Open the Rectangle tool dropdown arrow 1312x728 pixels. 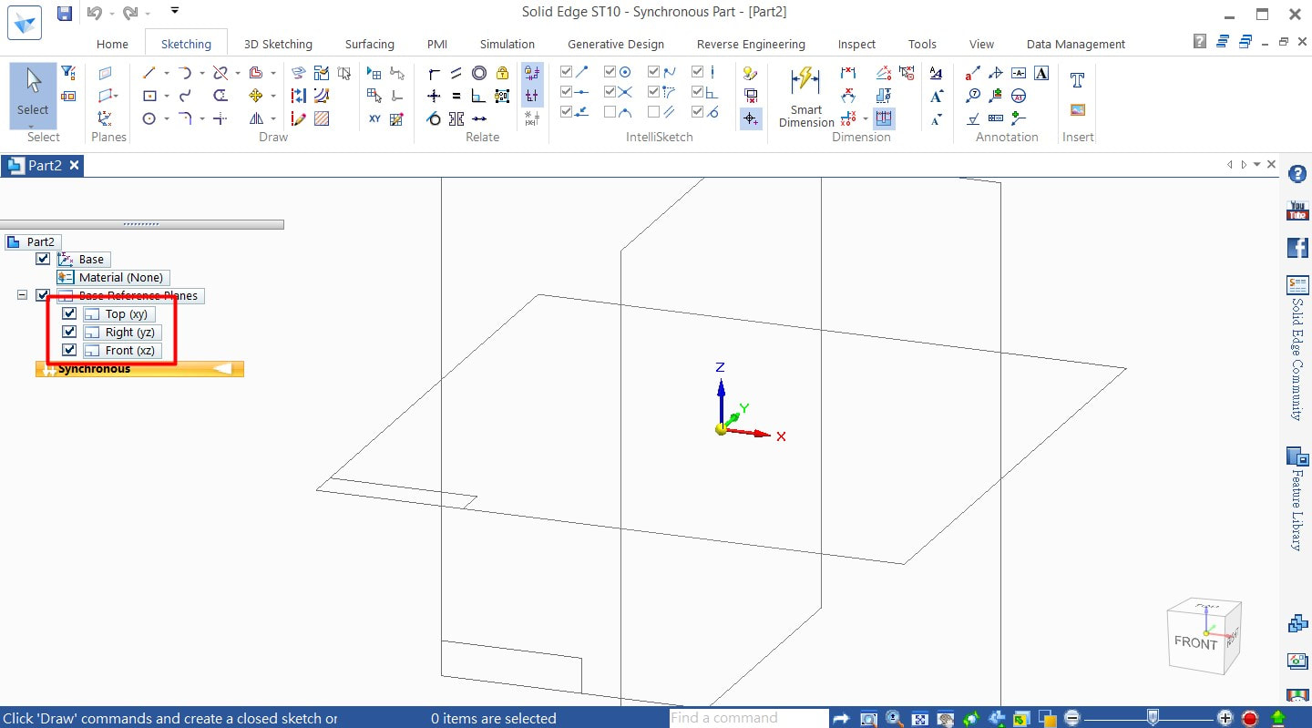pos(167,96)
